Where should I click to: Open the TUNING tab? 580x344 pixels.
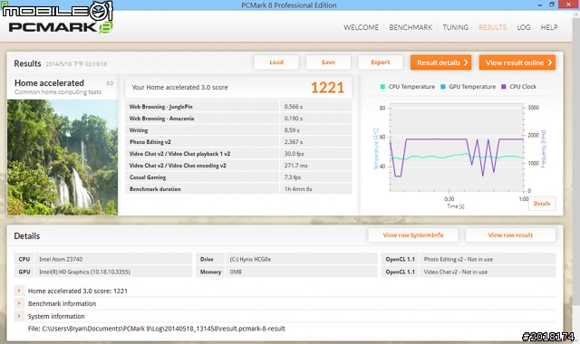[455, 27]
